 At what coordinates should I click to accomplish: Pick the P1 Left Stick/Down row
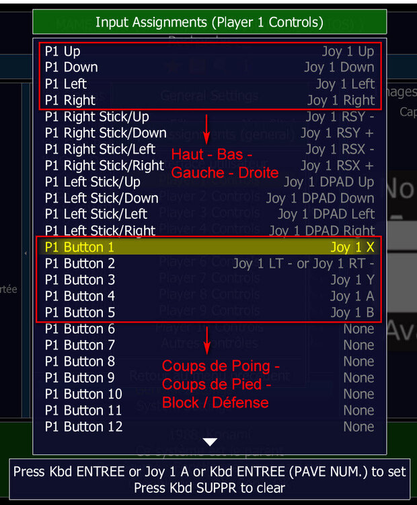(x=209, y=199)
